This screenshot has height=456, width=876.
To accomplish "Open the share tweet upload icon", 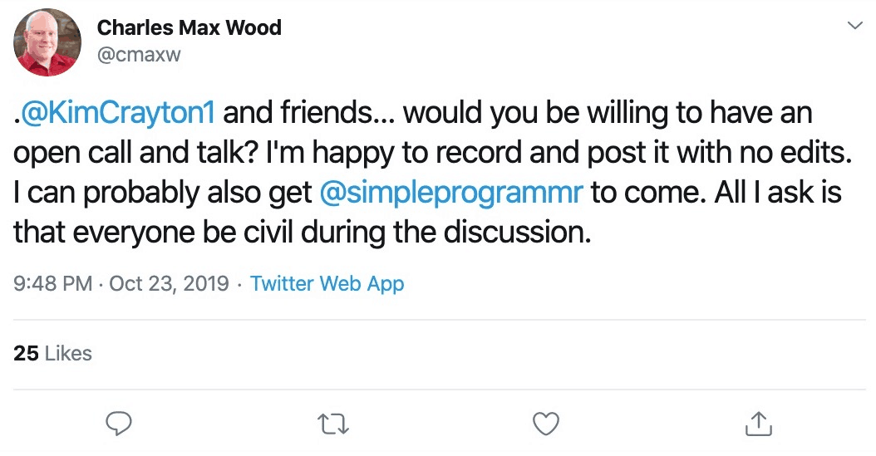I will click(759, 424).
